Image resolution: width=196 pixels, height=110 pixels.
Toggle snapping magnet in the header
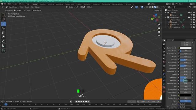[82, 7]
